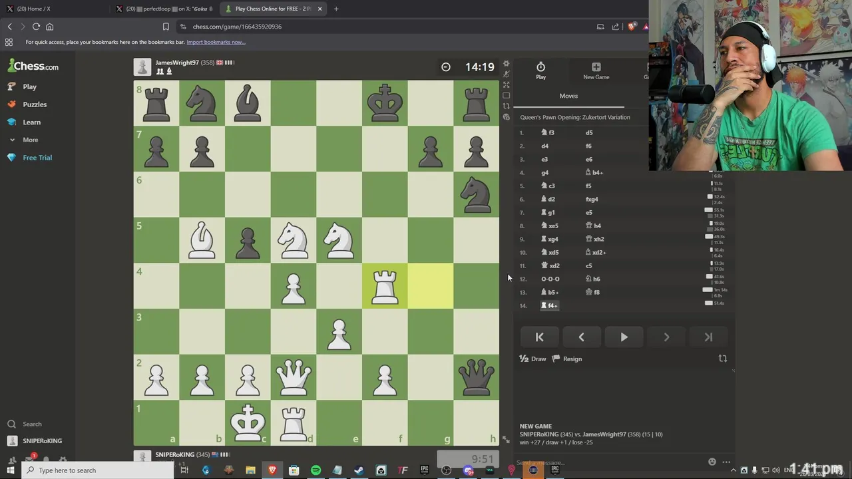This screenshot has height=479, width=852.
Task: Open the New Game tab
Action: pos(596,71)
